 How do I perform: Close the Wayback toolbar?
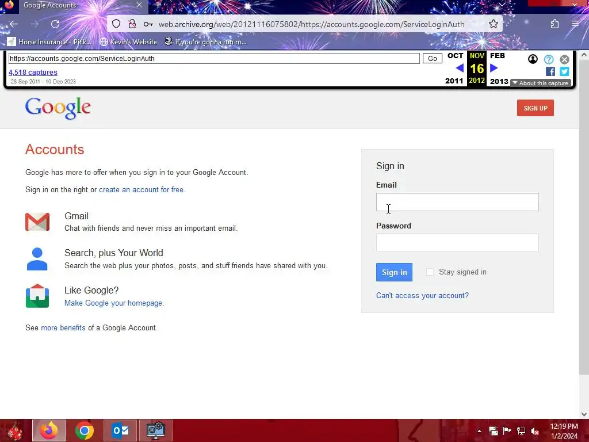(x=565, y=59)
